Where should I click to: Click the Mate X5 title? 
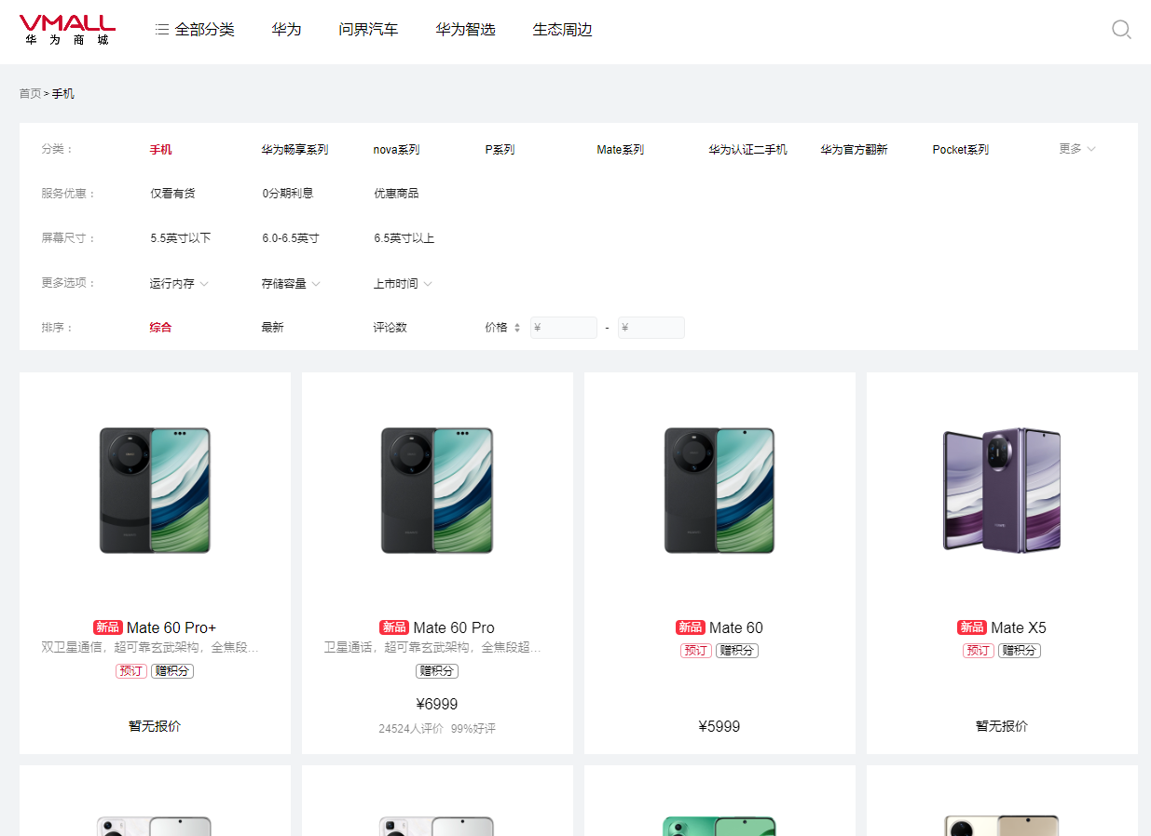[1019, 627]
